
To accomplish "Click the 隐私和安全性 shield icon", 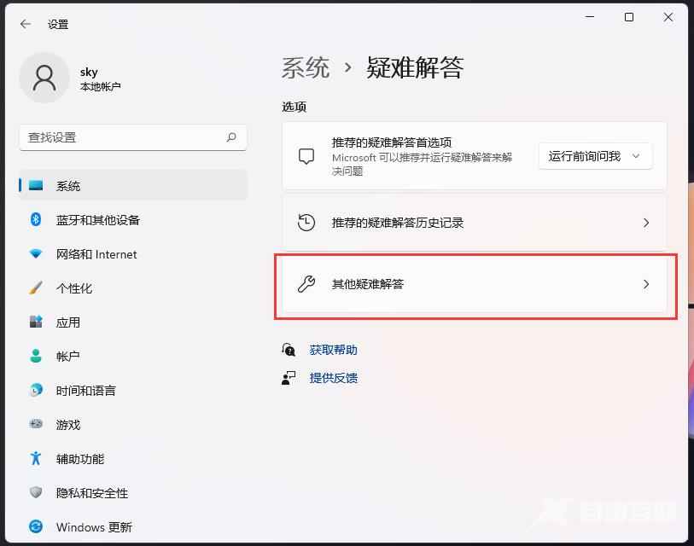I will [35, 493].
